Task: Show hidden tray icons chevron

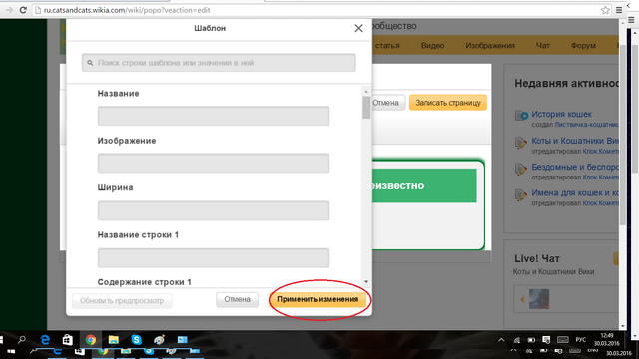Action: tap(501, 340)
